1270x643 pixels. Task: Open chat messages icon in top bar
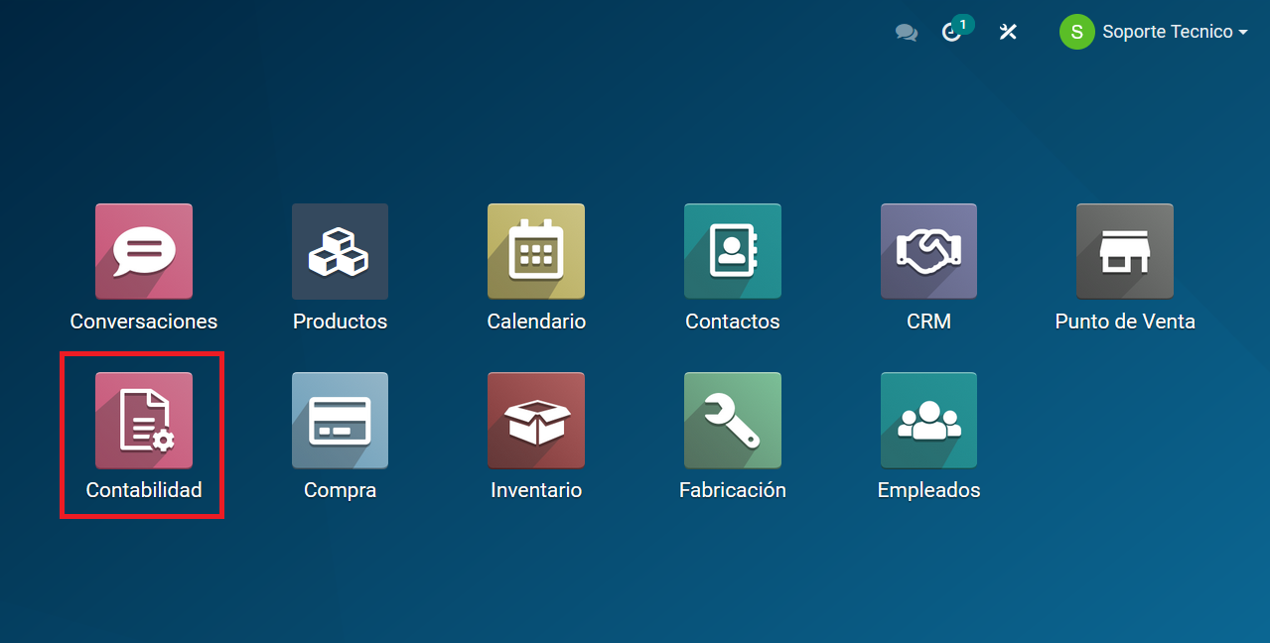click(906, 33)
